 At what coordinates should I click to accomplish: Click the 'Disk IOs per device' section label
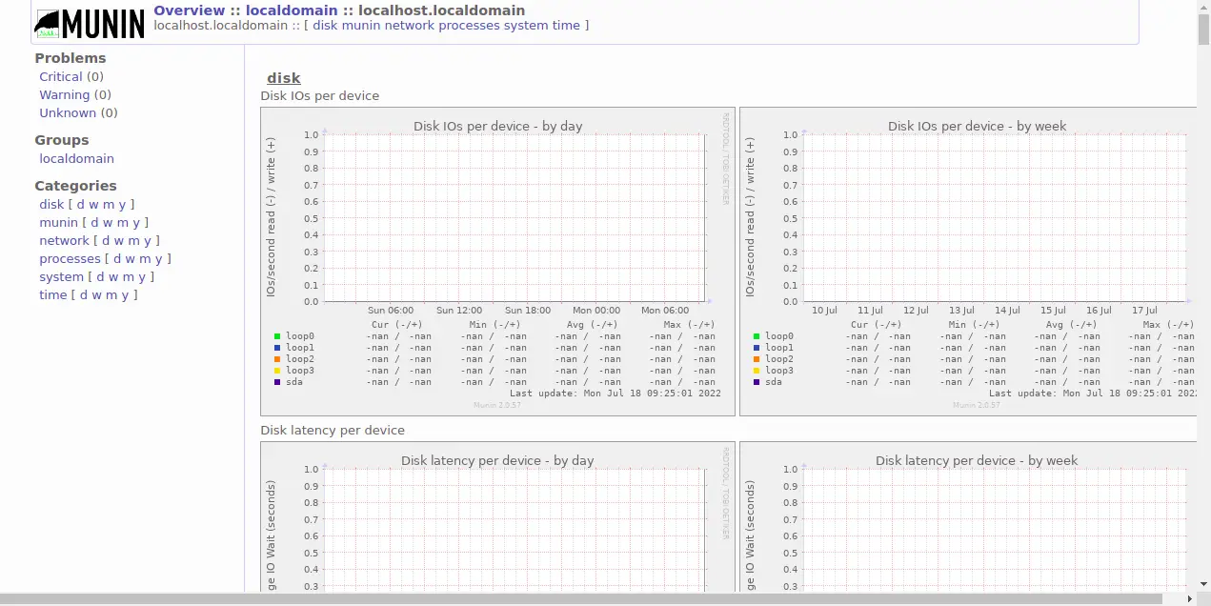coord(320,95)
